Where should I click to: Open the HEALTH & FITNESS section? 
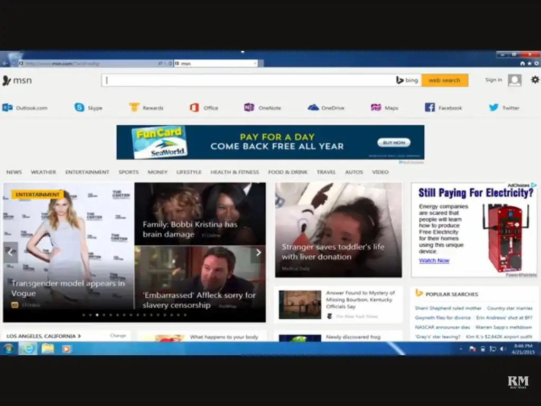[235, 172]
